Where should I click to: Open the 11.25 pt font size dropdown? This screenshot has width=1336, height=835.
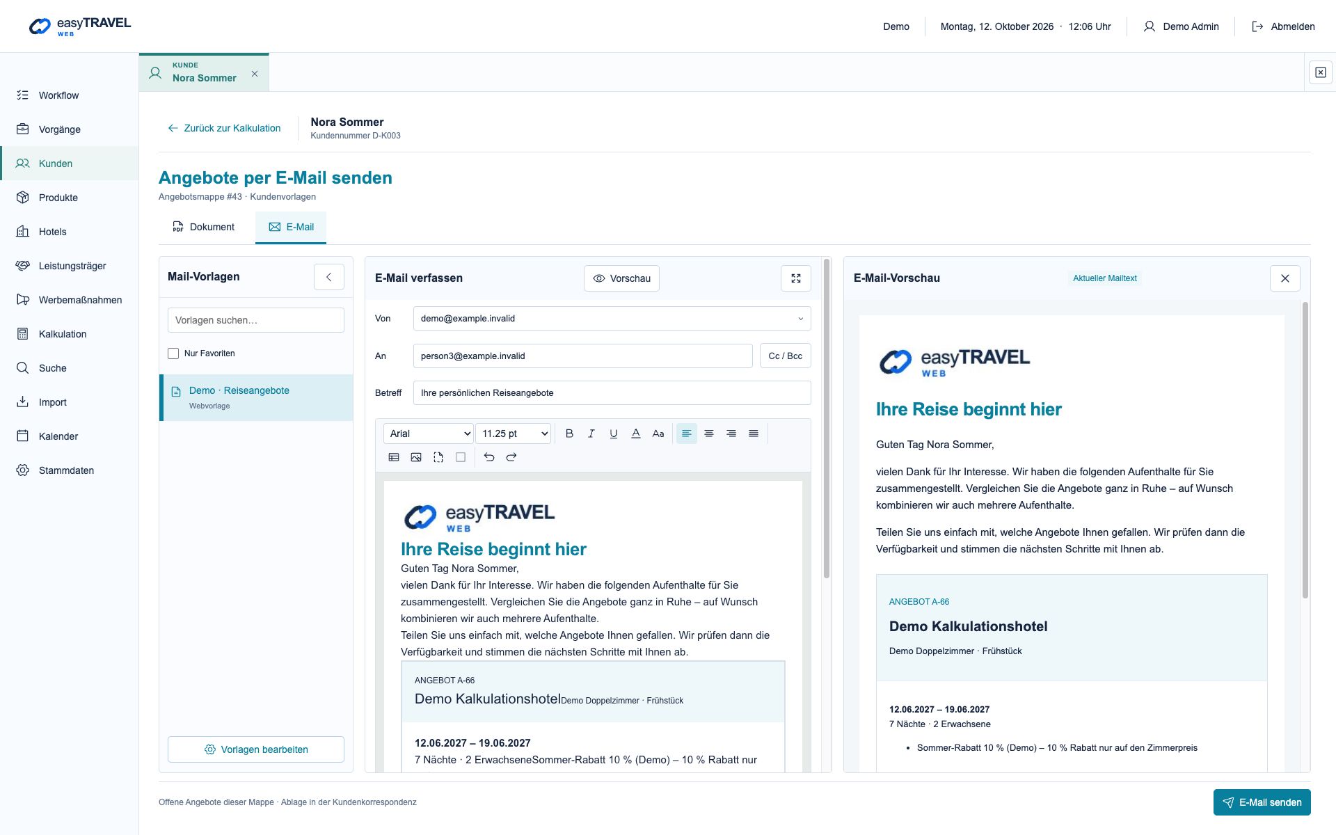[x=514, y=434]
